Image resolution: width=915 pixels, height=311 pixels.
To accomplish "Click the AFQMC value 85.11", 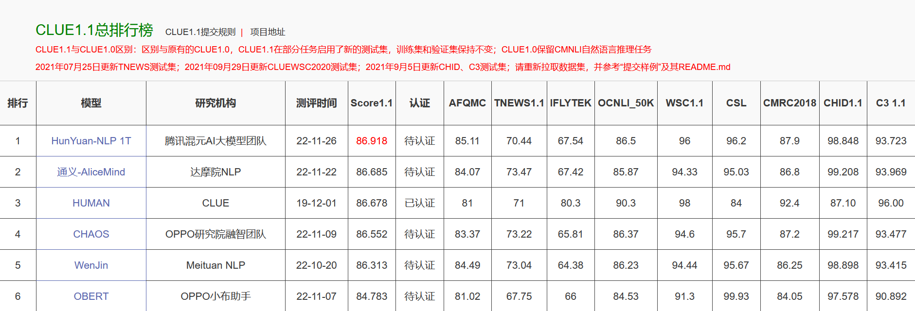I will tap(467, 141).
